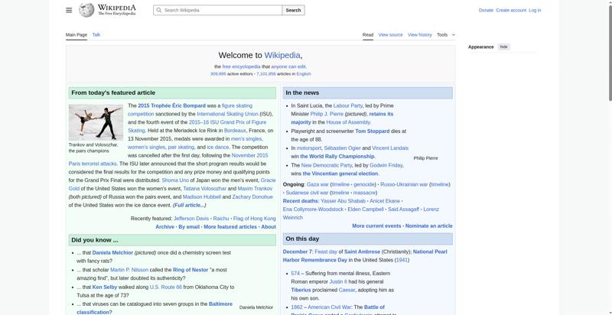
Task: Open the Daniela Melchior link
Action: click(112, 252)
